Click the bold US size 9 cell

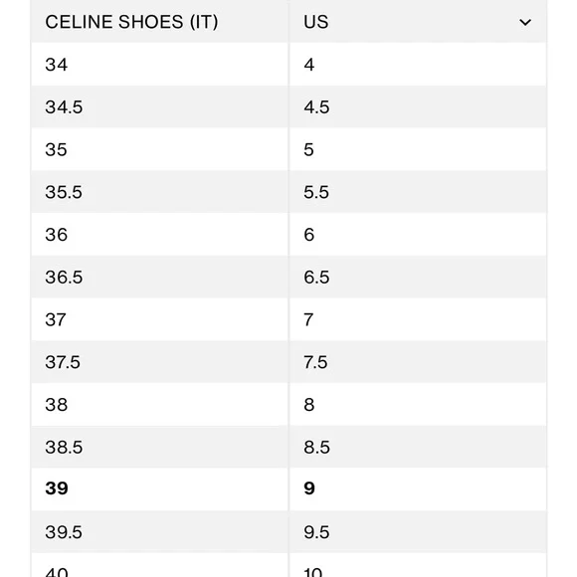418,489
